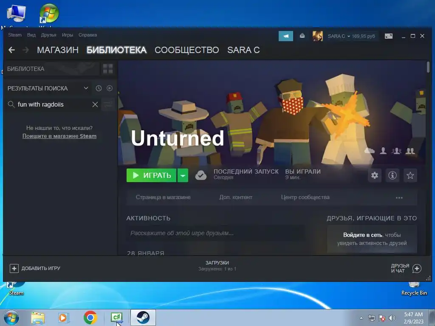435x326 pixels.
Task: Click the Steam taskbar button
Action: tap(143, 318)
